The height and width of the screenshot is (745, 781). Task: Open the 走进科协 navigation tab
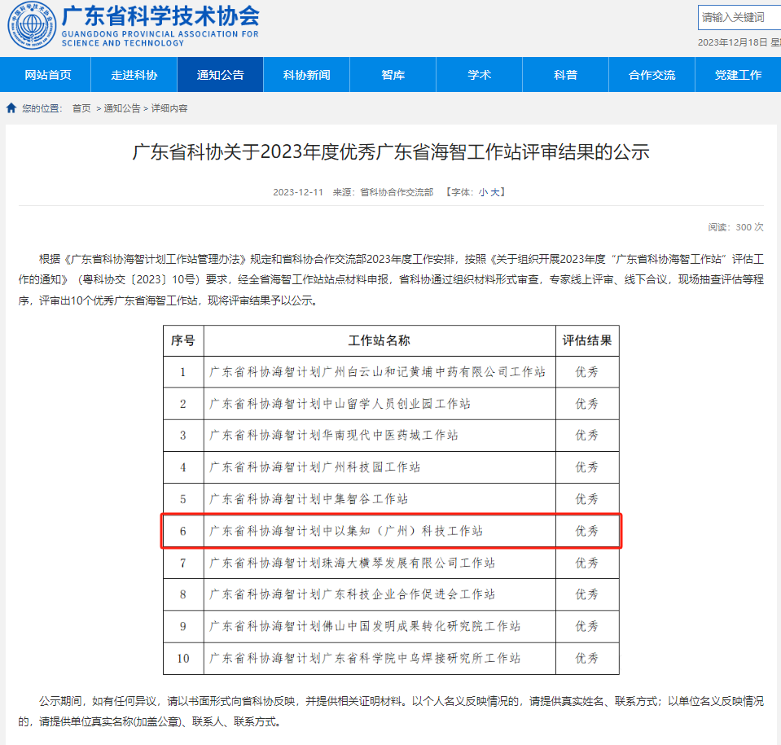(x=134, y=75)
